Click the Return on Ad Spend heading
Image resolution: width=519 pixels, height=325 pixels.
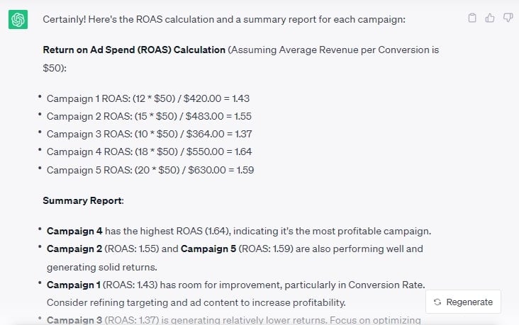[135, 50]
